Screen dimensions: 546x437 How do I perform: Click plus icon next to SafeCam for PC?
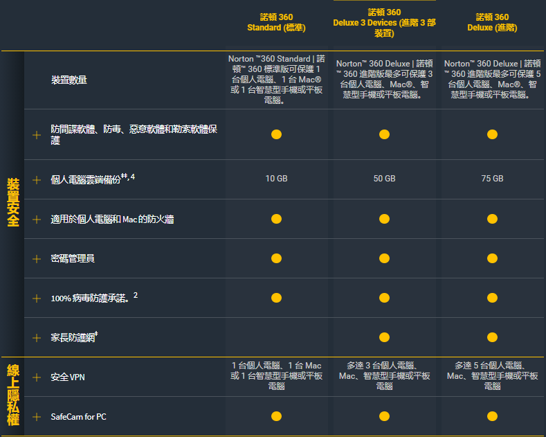(x=37, y=417)
